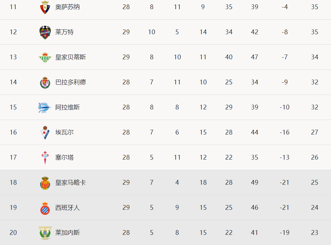The image size is (331, 245).
Task: Open the Leganés team logo
Action: point(45,233)
